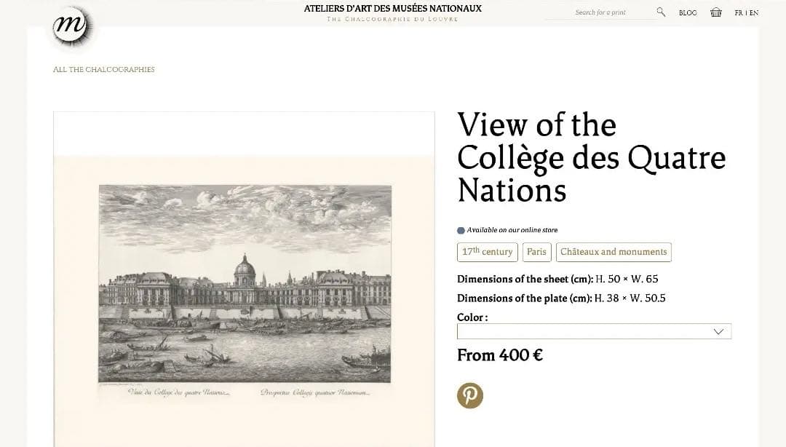Share the print on Pinterest
786x447 pixels.
469,395
